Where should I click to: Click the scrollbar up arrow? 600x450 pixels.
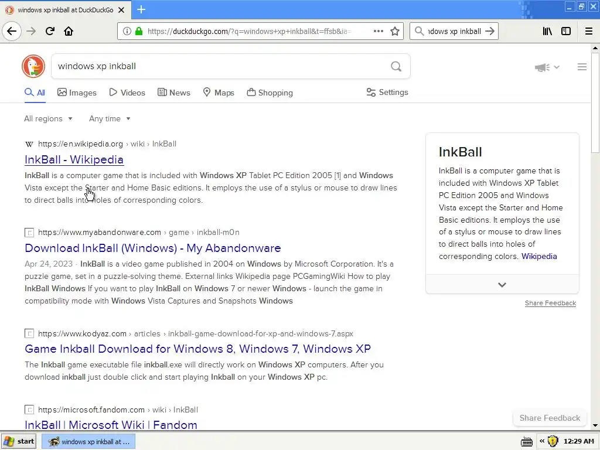pos(595,48)
